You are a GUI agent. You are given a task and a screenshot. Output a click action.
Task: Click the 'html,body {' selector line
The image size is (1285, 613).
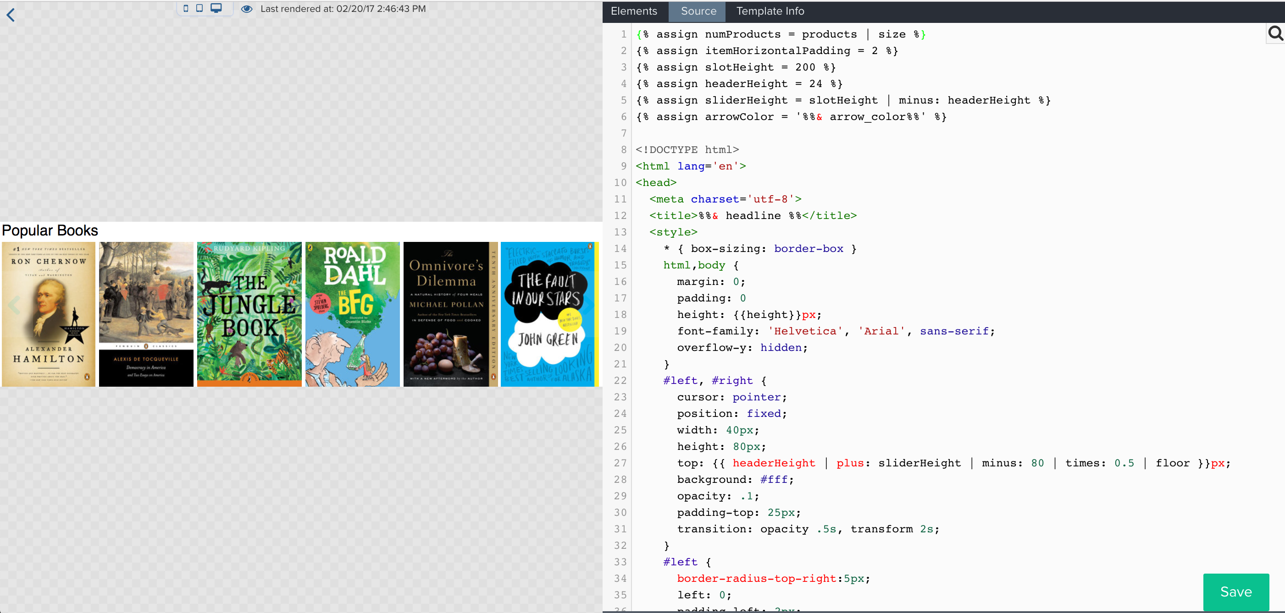pos(701,265)
